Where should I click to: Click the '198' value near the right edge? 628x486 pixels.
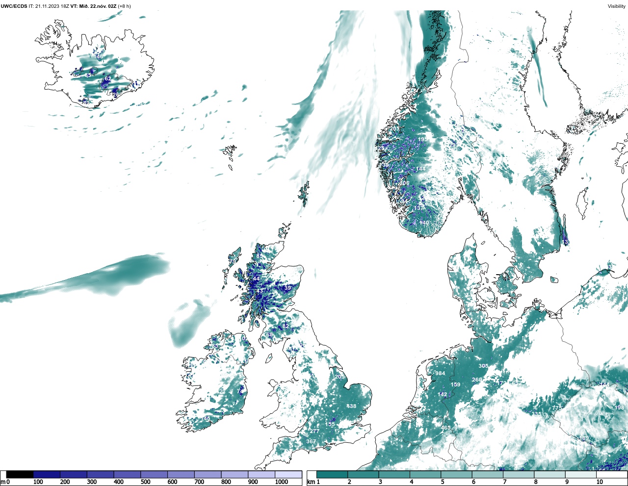[619, 408]
